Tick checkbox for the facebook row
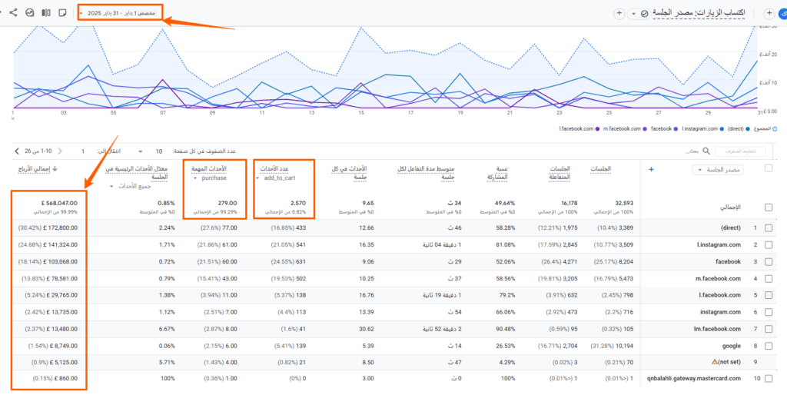 (x=769, y=261)
